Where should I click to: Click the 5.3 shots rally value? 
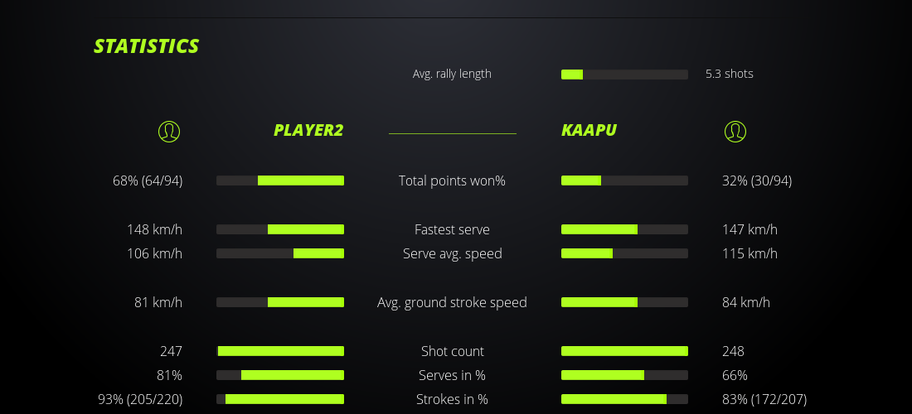pyautogui.click(x=730, y=74)
